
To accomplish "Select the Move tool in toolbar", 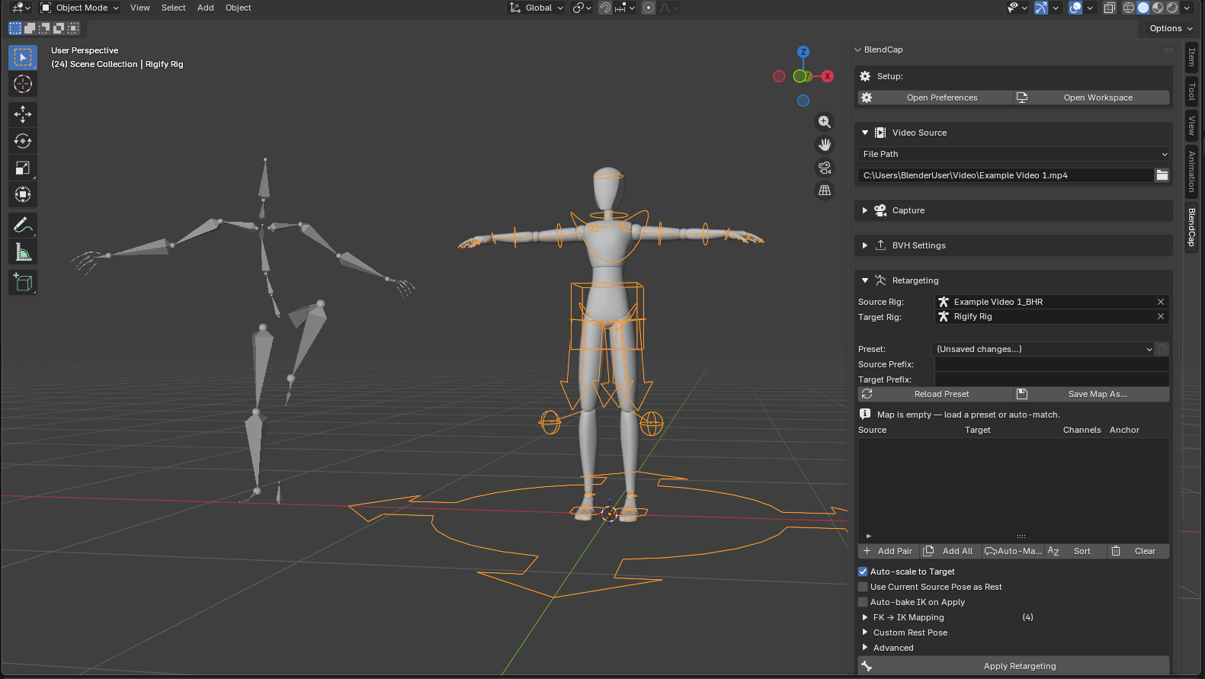I will click(23, 114).
